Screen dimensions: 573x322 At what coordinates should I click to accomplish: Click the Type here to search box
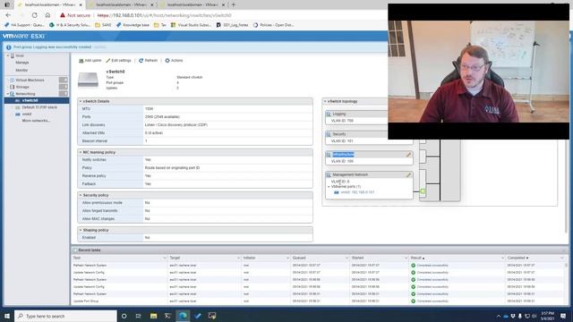[65, 316]
